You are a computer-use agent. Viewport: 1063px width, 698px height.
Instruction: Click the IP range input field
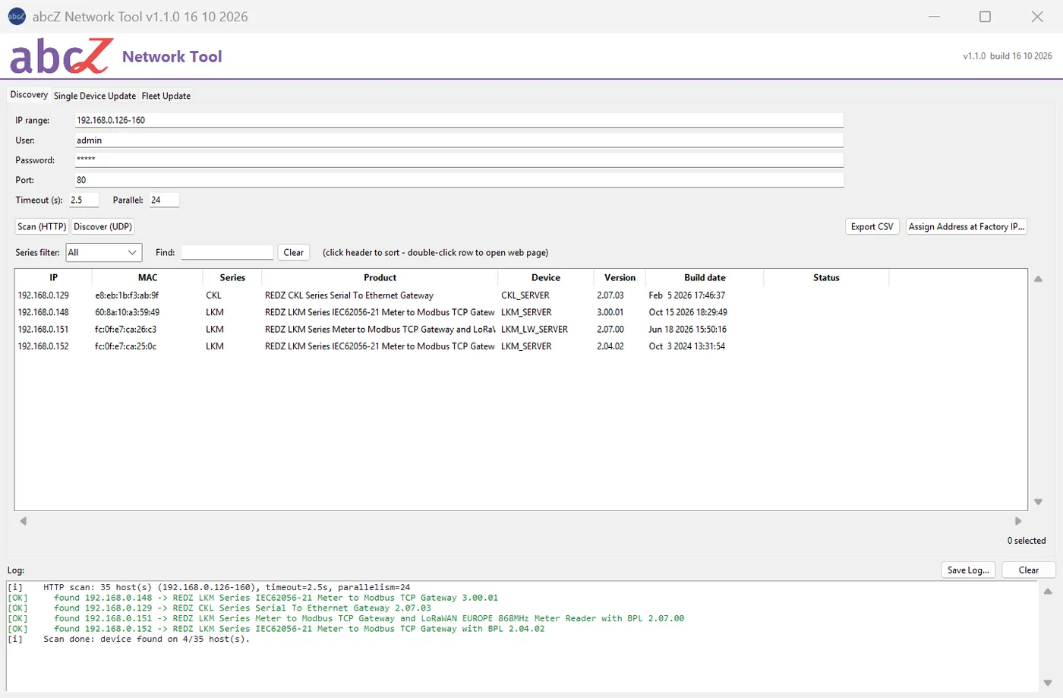coord(459,120)
